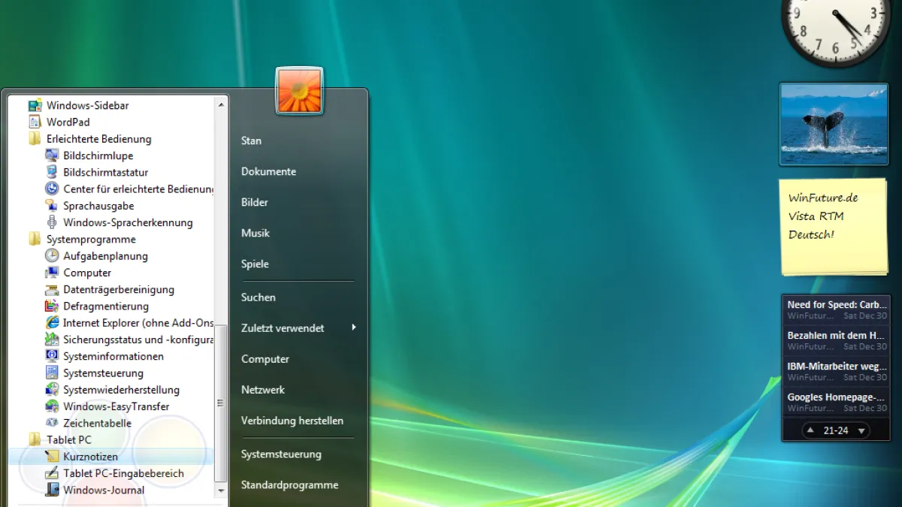Click the Windows-Sidebar program icon

pos(35,105)
